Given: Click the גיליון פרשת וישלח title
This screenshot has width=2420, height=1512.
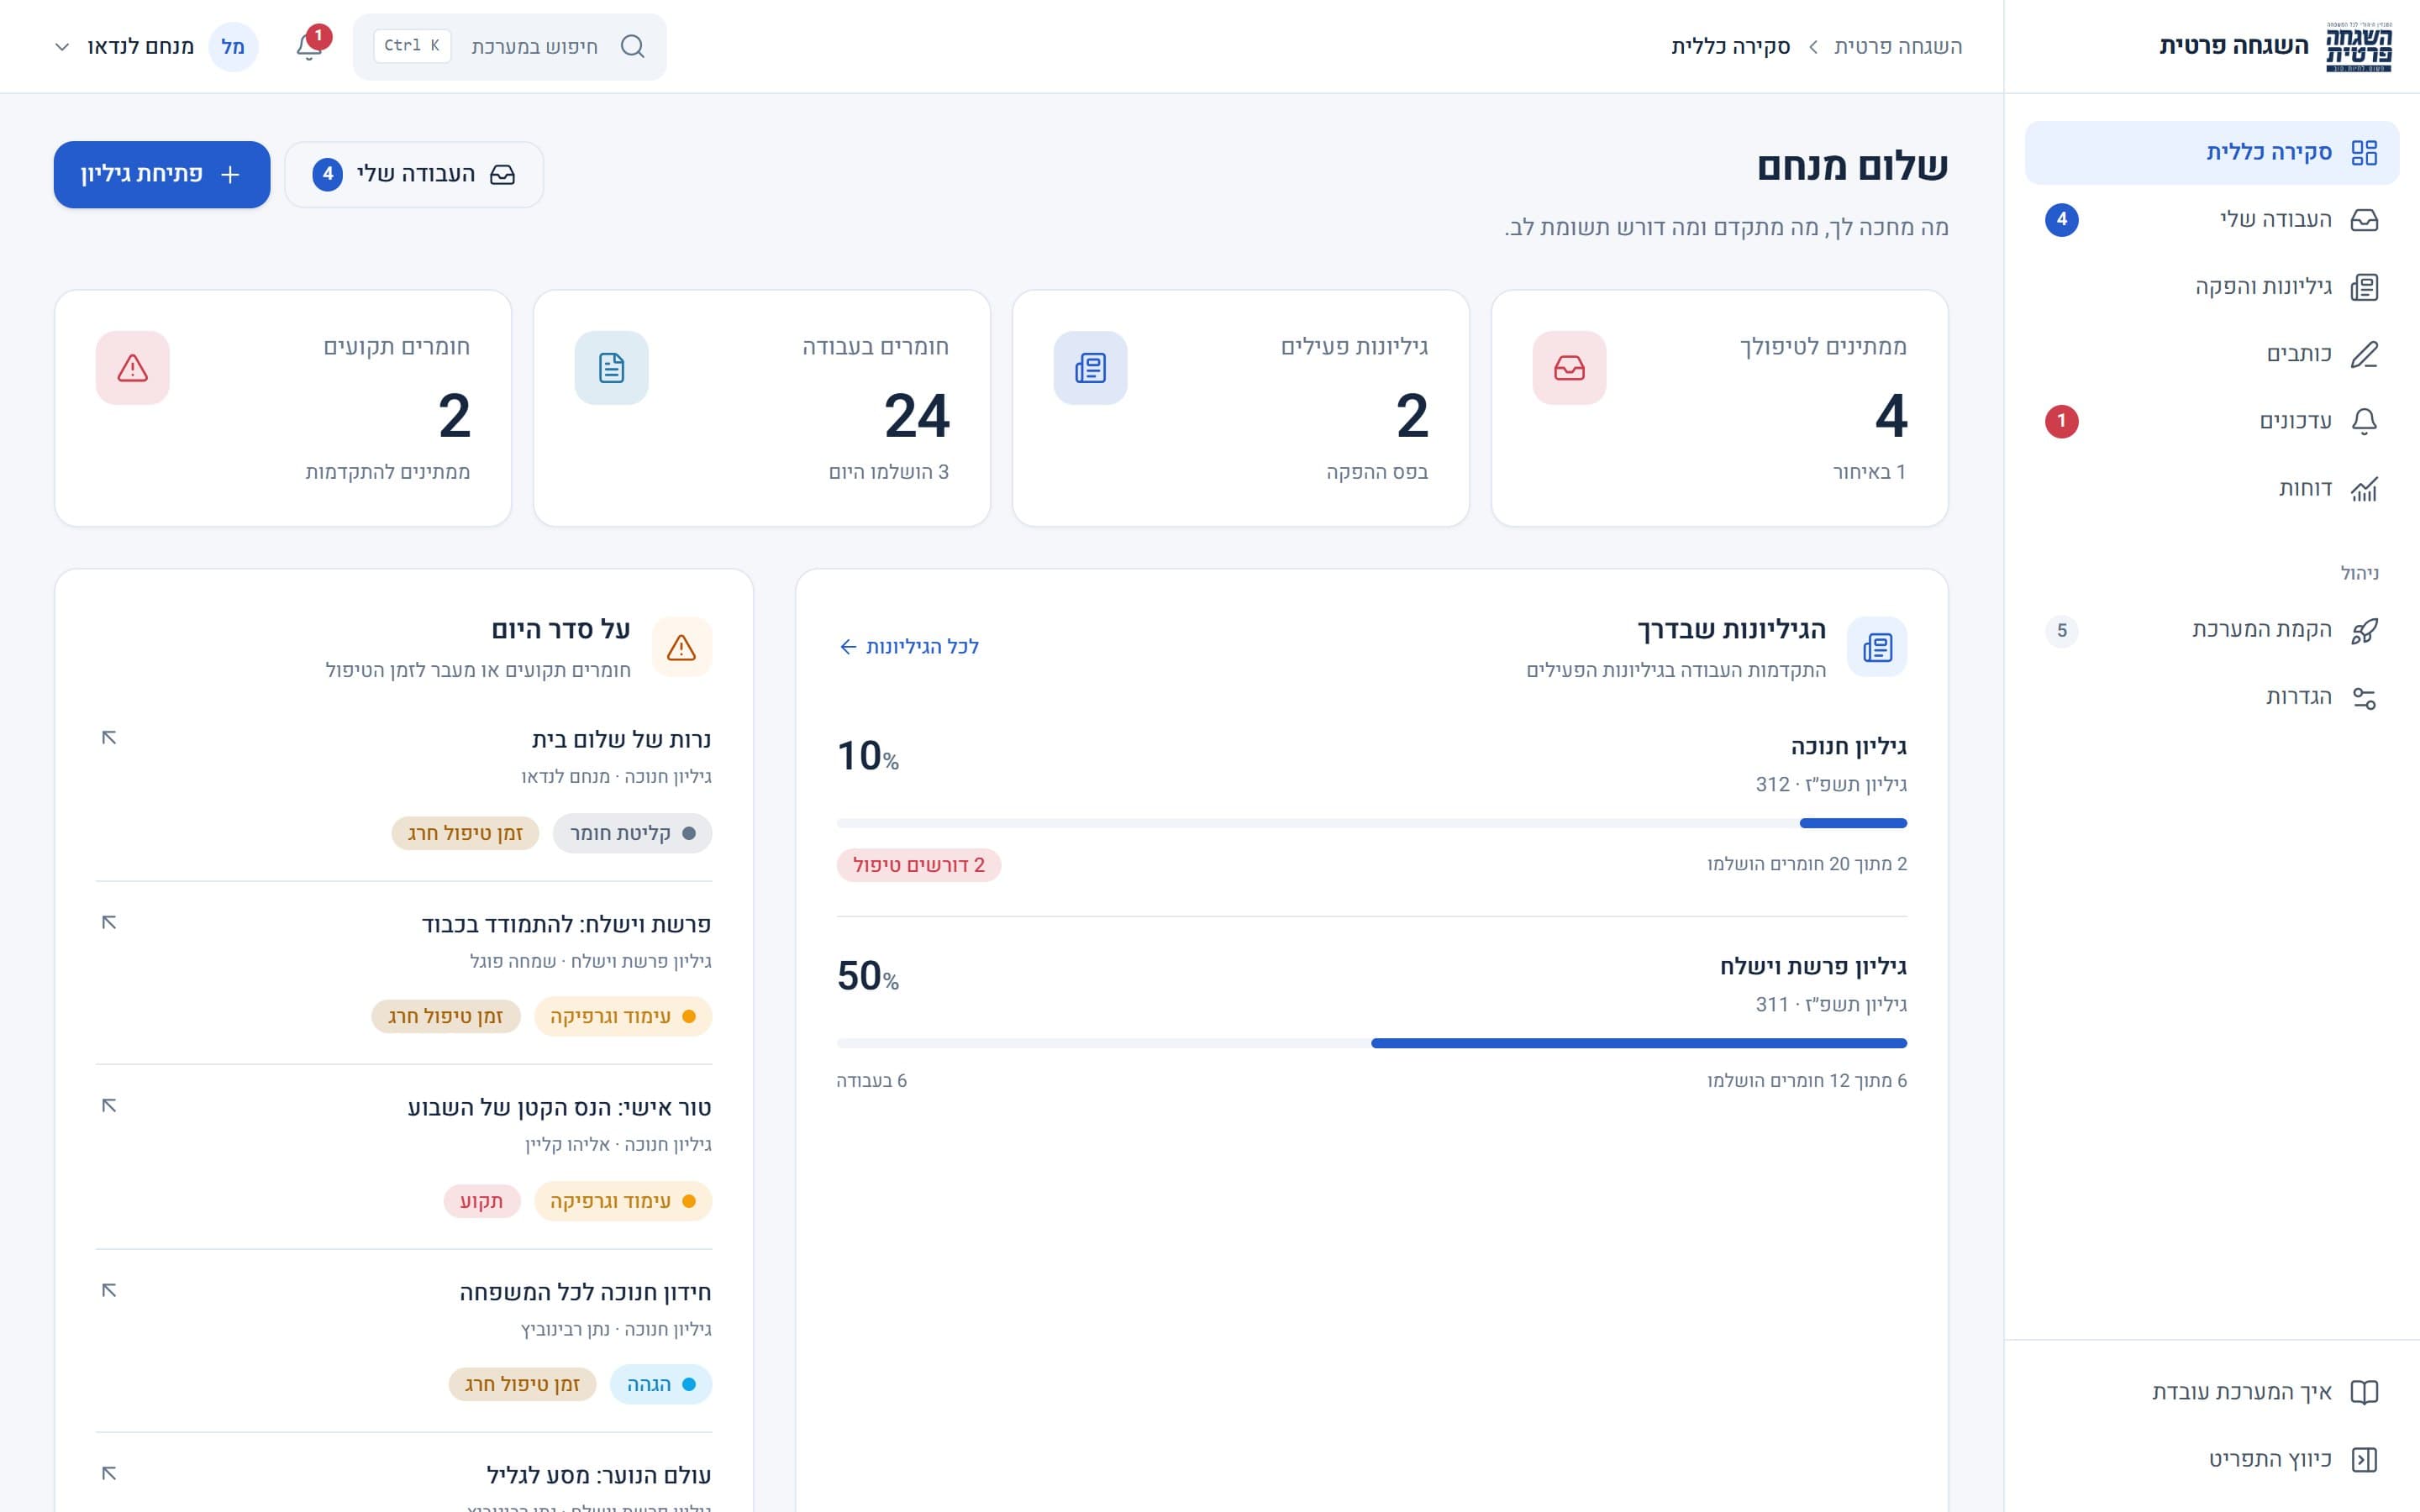Looking at the screenshot, I should pos(1813,966).
